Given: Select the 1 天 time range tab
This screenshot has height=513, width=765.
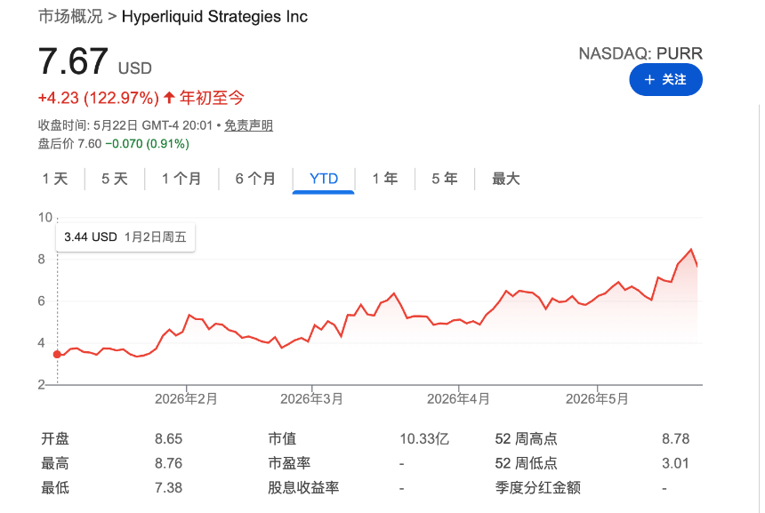Looking at the screenshot, I should pos(54,179).
